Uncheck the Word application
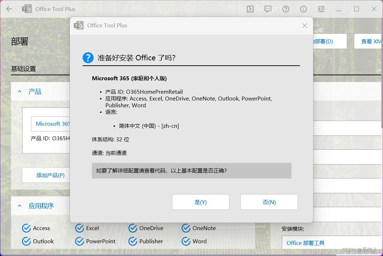The width and height of the screenshot is (383, 256). (x=194, y=241)
